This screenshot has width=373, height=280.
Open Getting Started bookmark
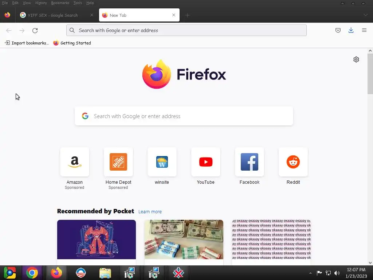point(72,43)
